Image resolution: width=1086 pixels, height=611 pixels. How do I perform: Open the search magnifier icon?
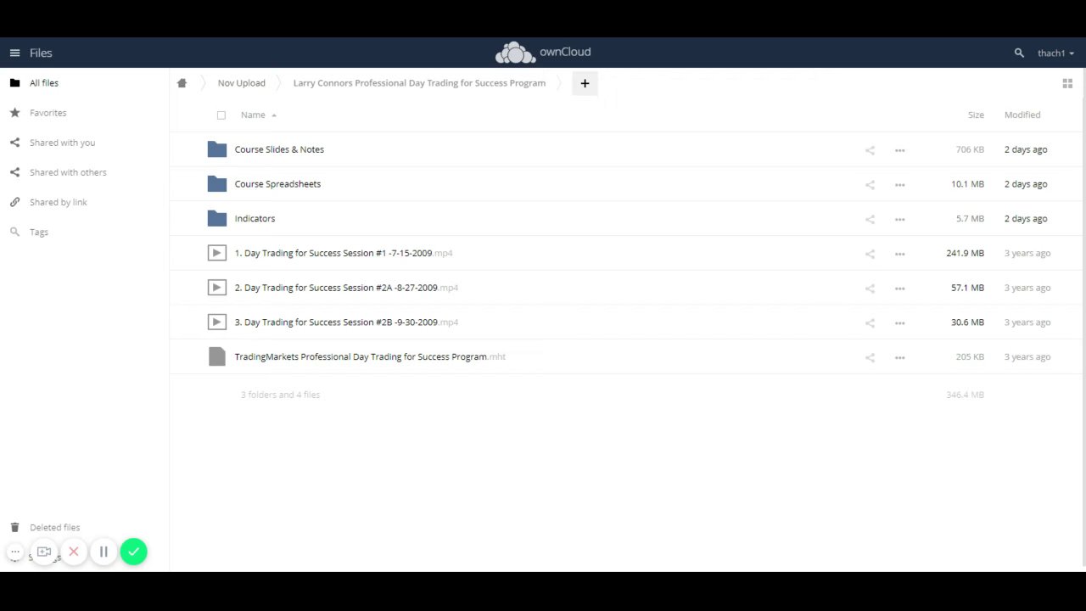1019,53
